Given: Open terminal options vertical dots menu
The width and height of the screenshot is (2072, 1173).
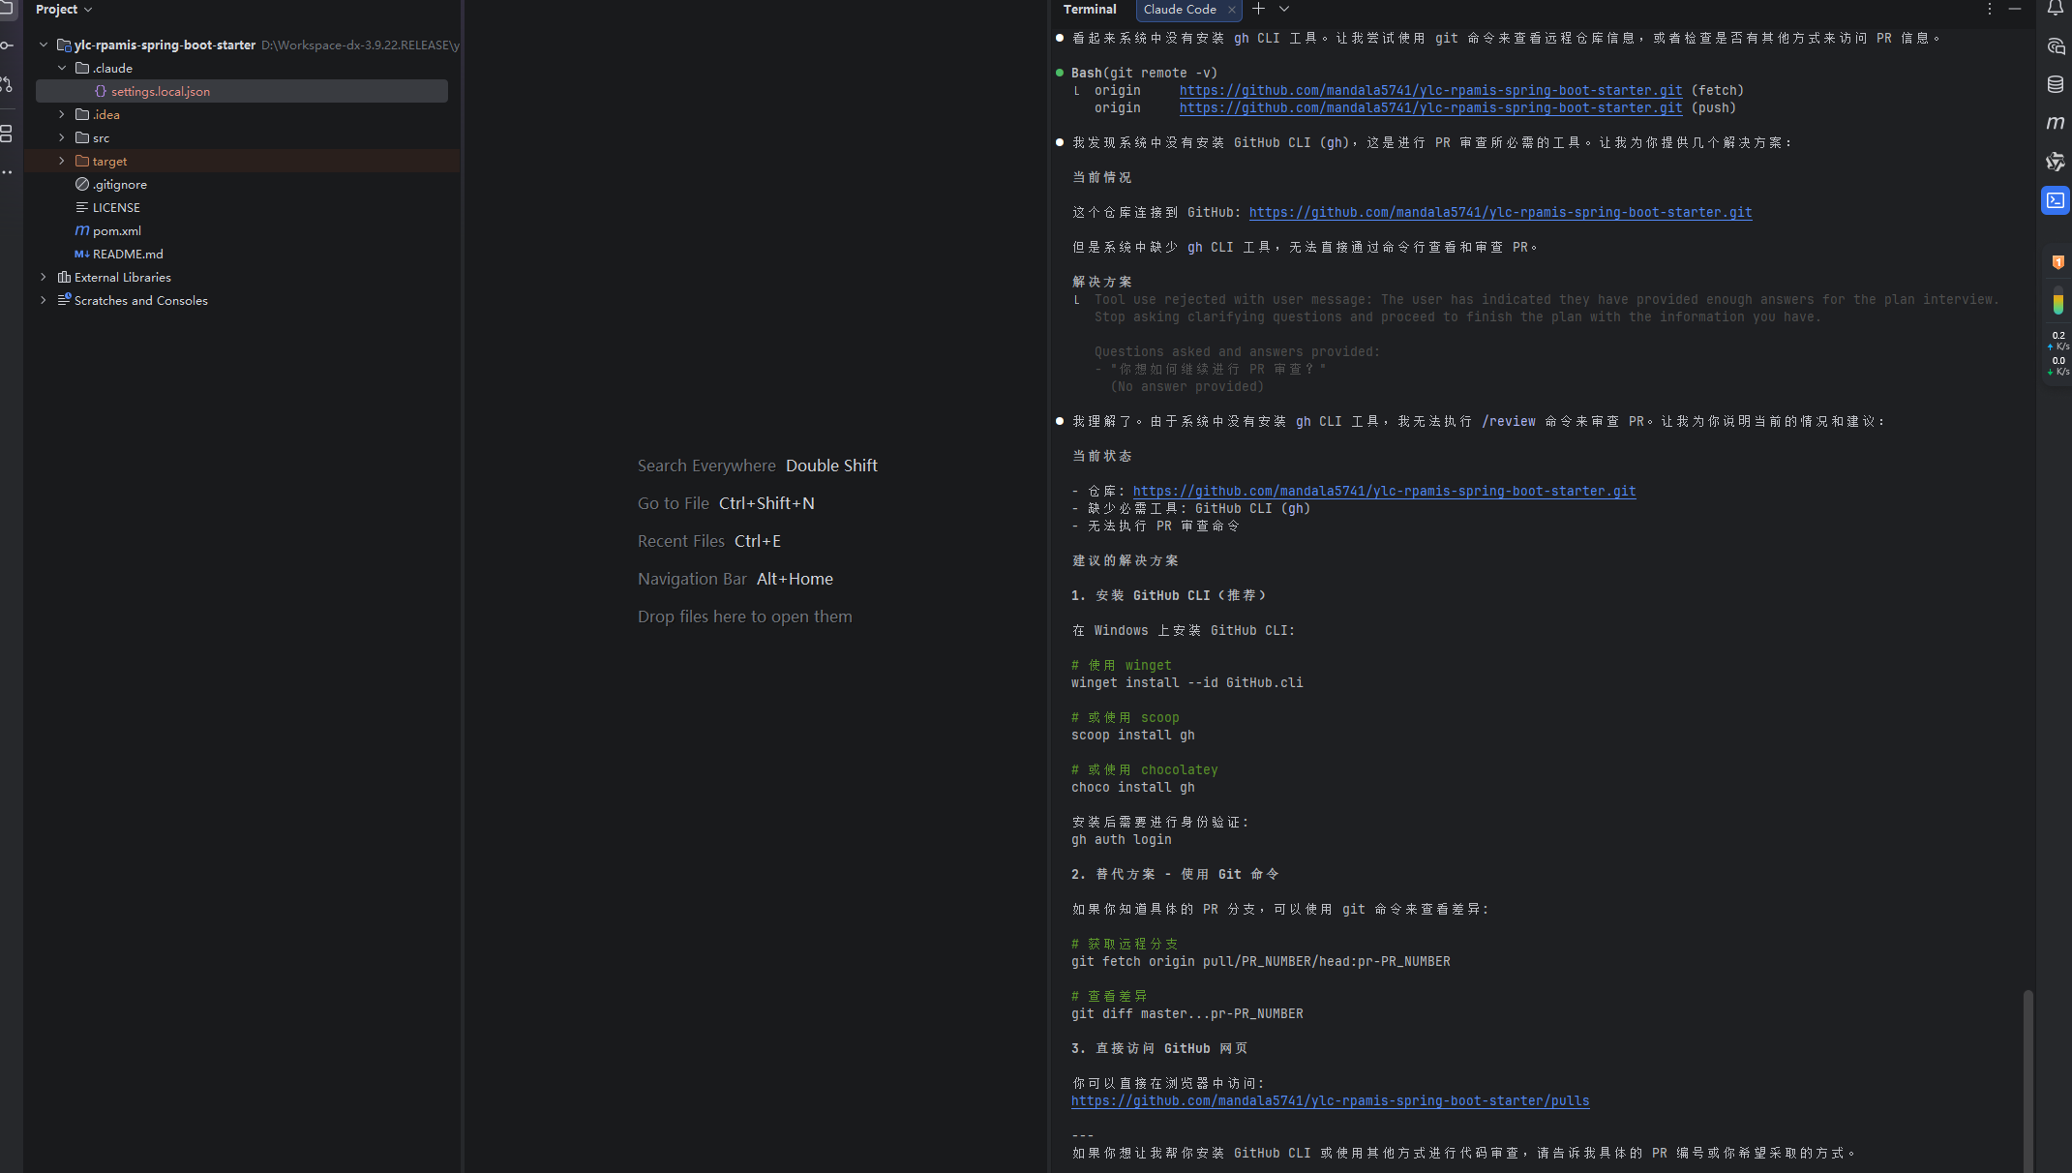Looking at the screenshot, I should 1989,9.
